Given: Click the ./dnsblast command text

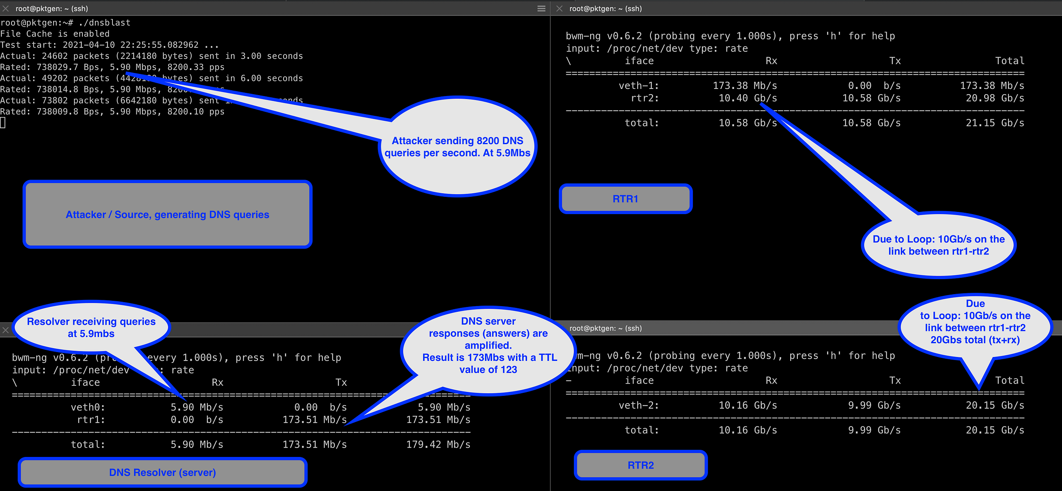Looking at the screenshot, I should point(104,23).
